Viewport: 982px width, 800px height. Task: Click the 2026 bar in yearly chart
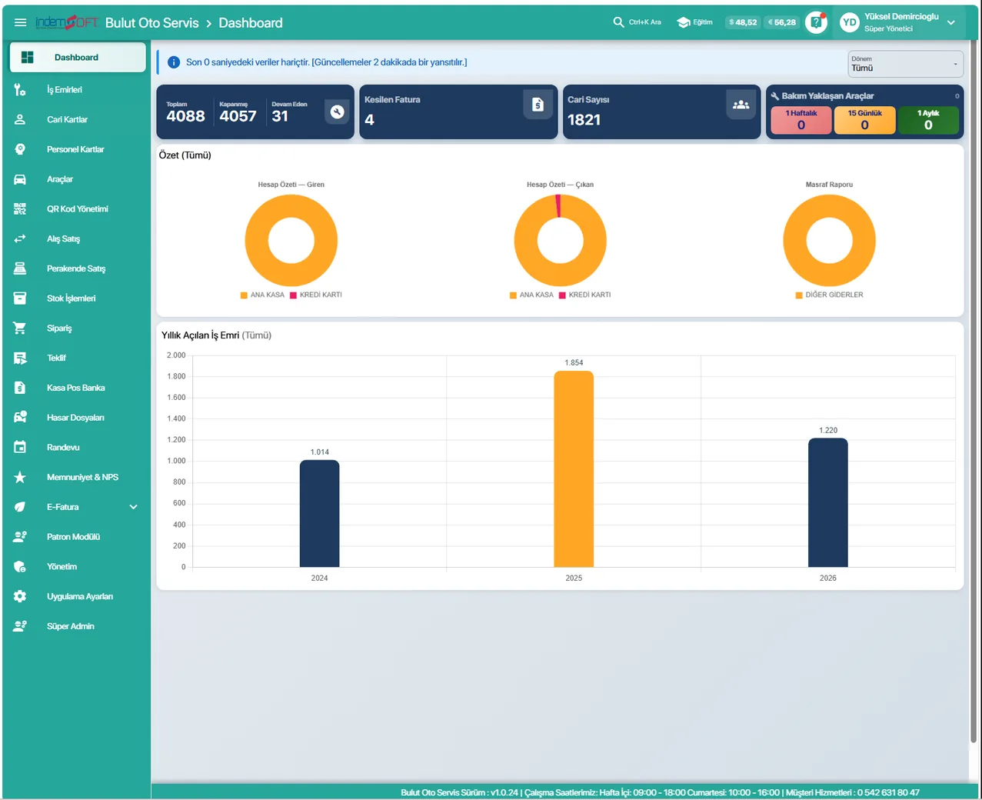[827, 503]
